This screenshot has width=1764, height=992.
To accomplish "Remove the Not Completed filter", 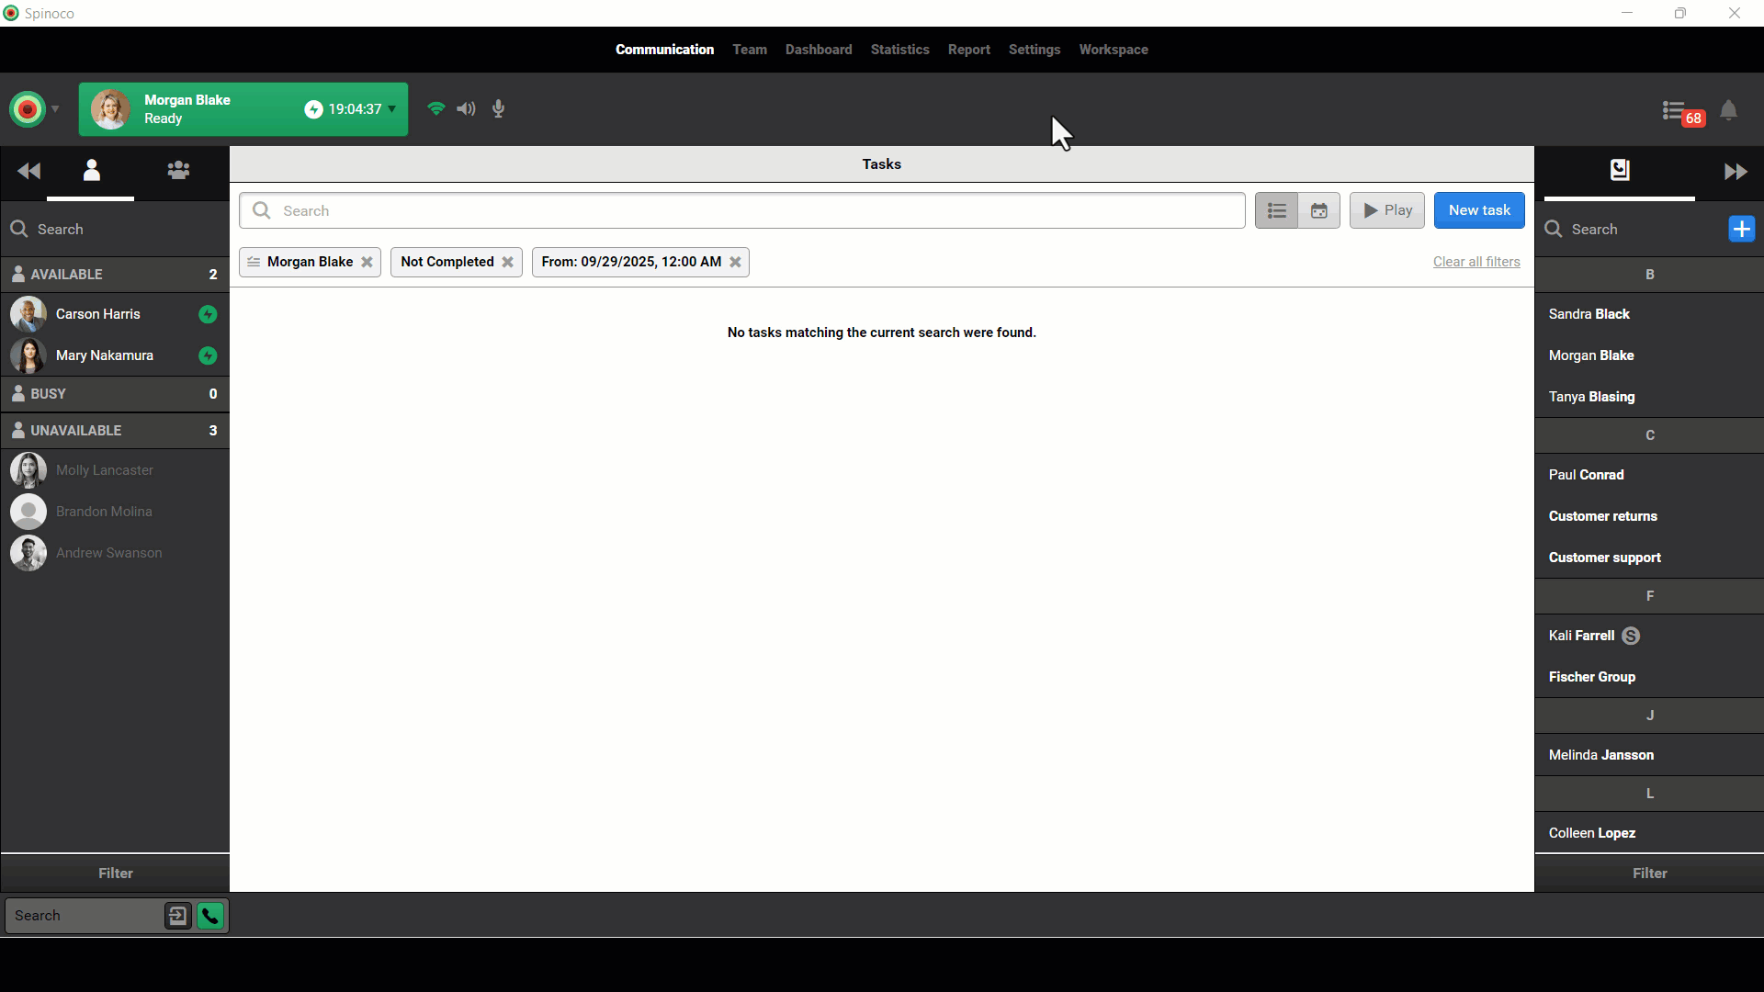I will tap(507, 262).
